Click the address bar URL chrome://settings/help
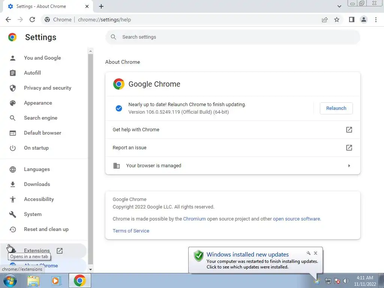Viewport: 384px width, 288px height. [x=104, y=19]
